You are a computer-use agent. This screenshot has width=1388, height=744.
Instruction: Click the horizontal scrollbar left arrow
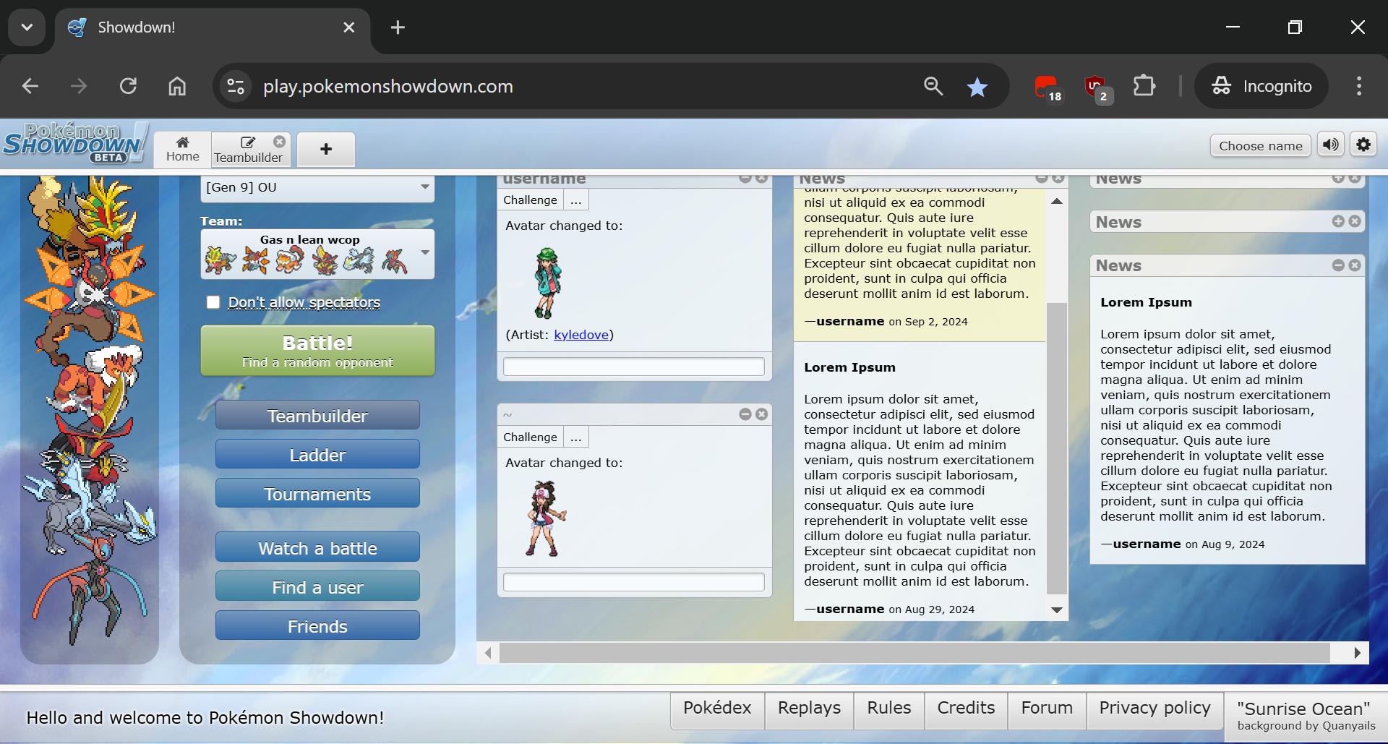pos(488,653)
